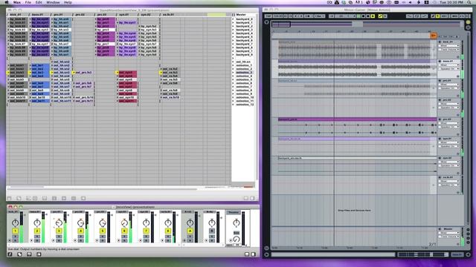Viewport: 476px width, 267px height.
Task: Click the browser show/hide circle at Ableton's left edge
Action: [266, 22]
